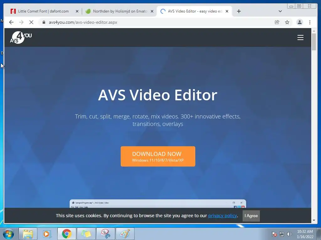Open the Action Center flag icon
This screenshot has height=240, width=321.
point(274,234)
